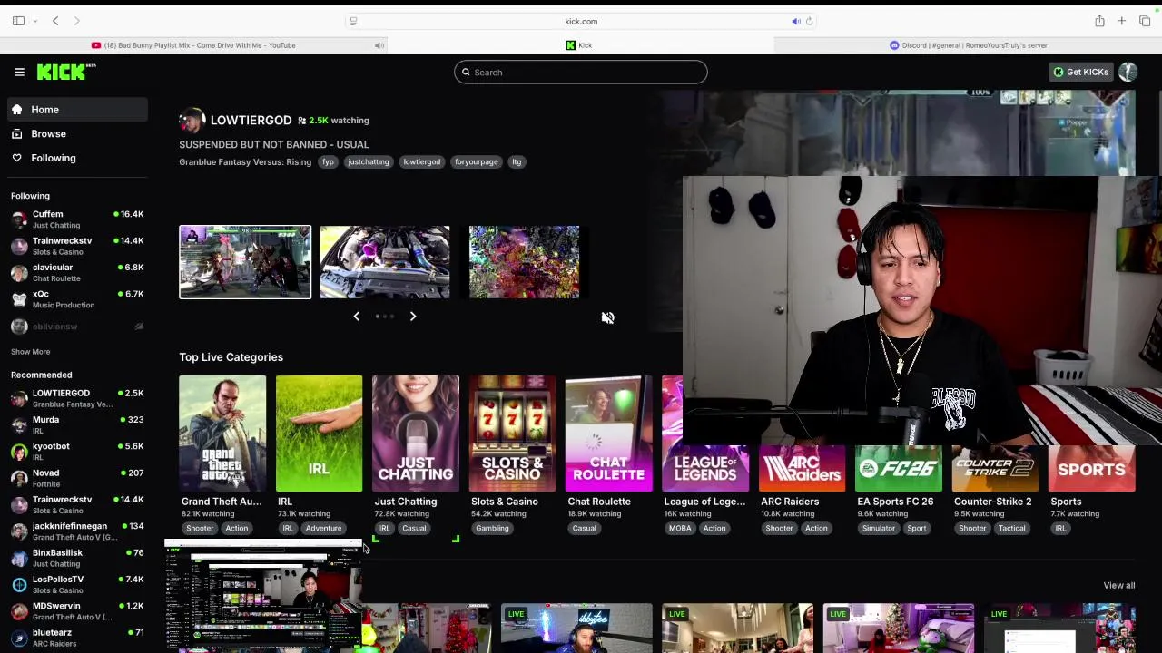Open the Just Chatting category card
Image resolution: width=1162 pixels, height=653 pixels.
click(416, 434)
